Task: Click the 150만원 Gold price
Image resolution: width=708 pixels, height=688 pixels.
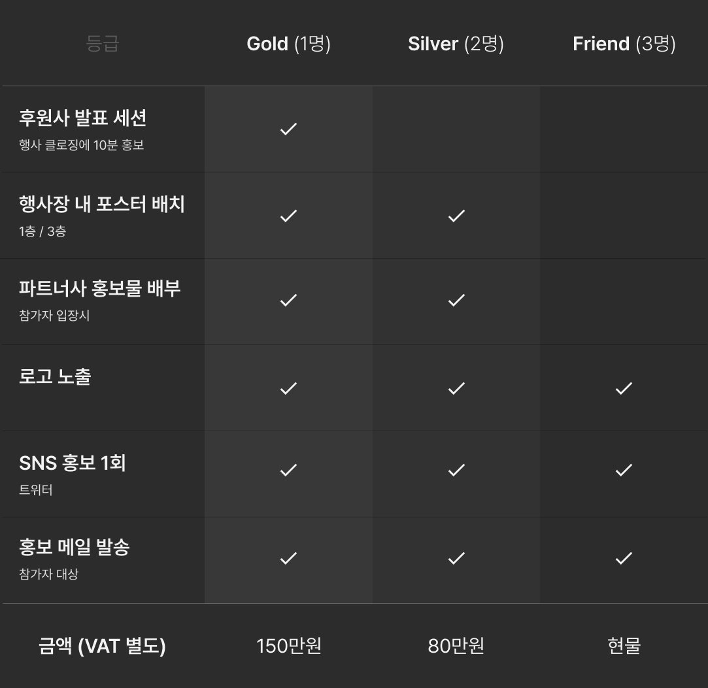Action: [288, 646]
